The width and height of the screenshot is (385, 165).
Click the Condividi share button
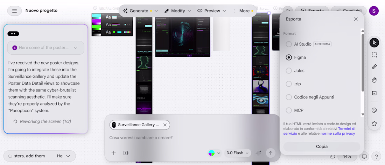349,11
